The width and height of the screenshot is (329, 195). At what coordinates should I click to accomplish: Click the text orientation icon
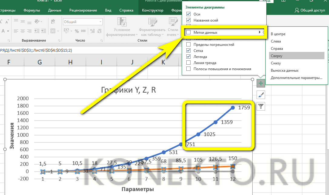pyautogui.click(x=37, y=22)
